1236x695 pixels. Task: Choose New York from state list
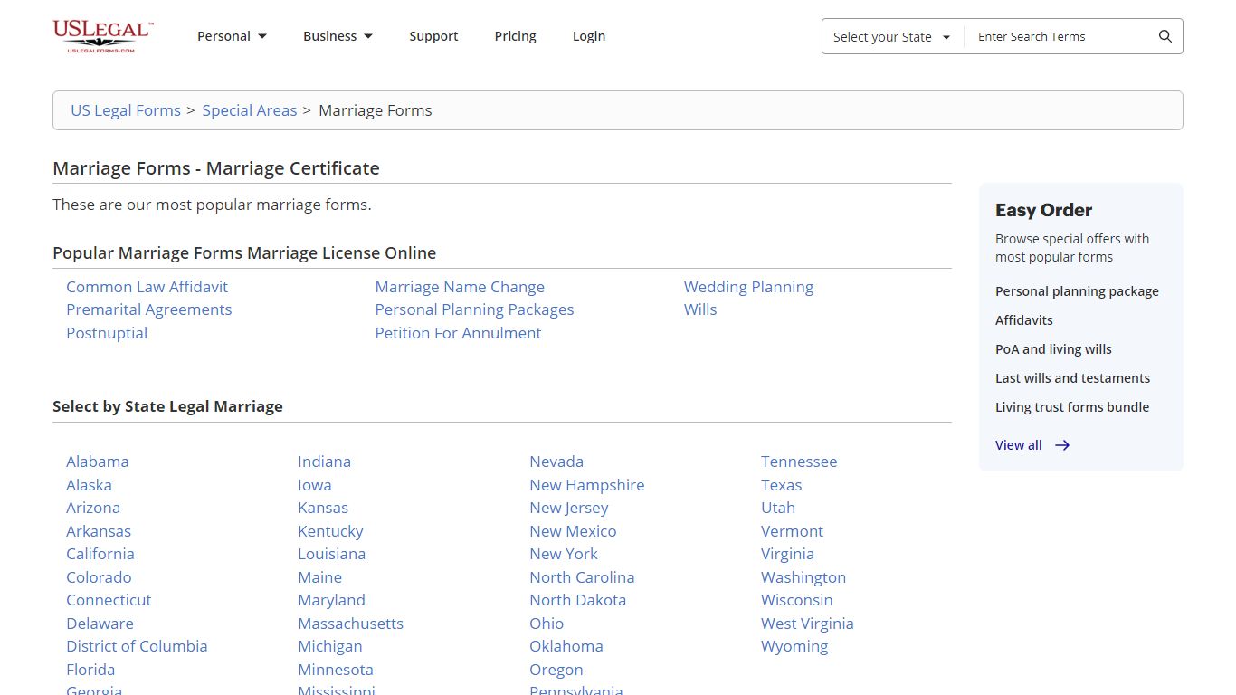[564, 554]
